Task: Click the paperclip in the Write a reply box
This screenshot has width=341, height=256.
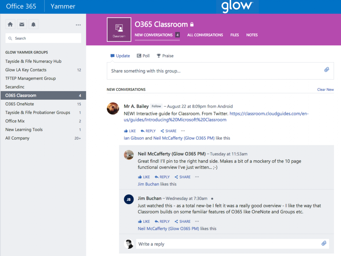Action: coord(324,243)
